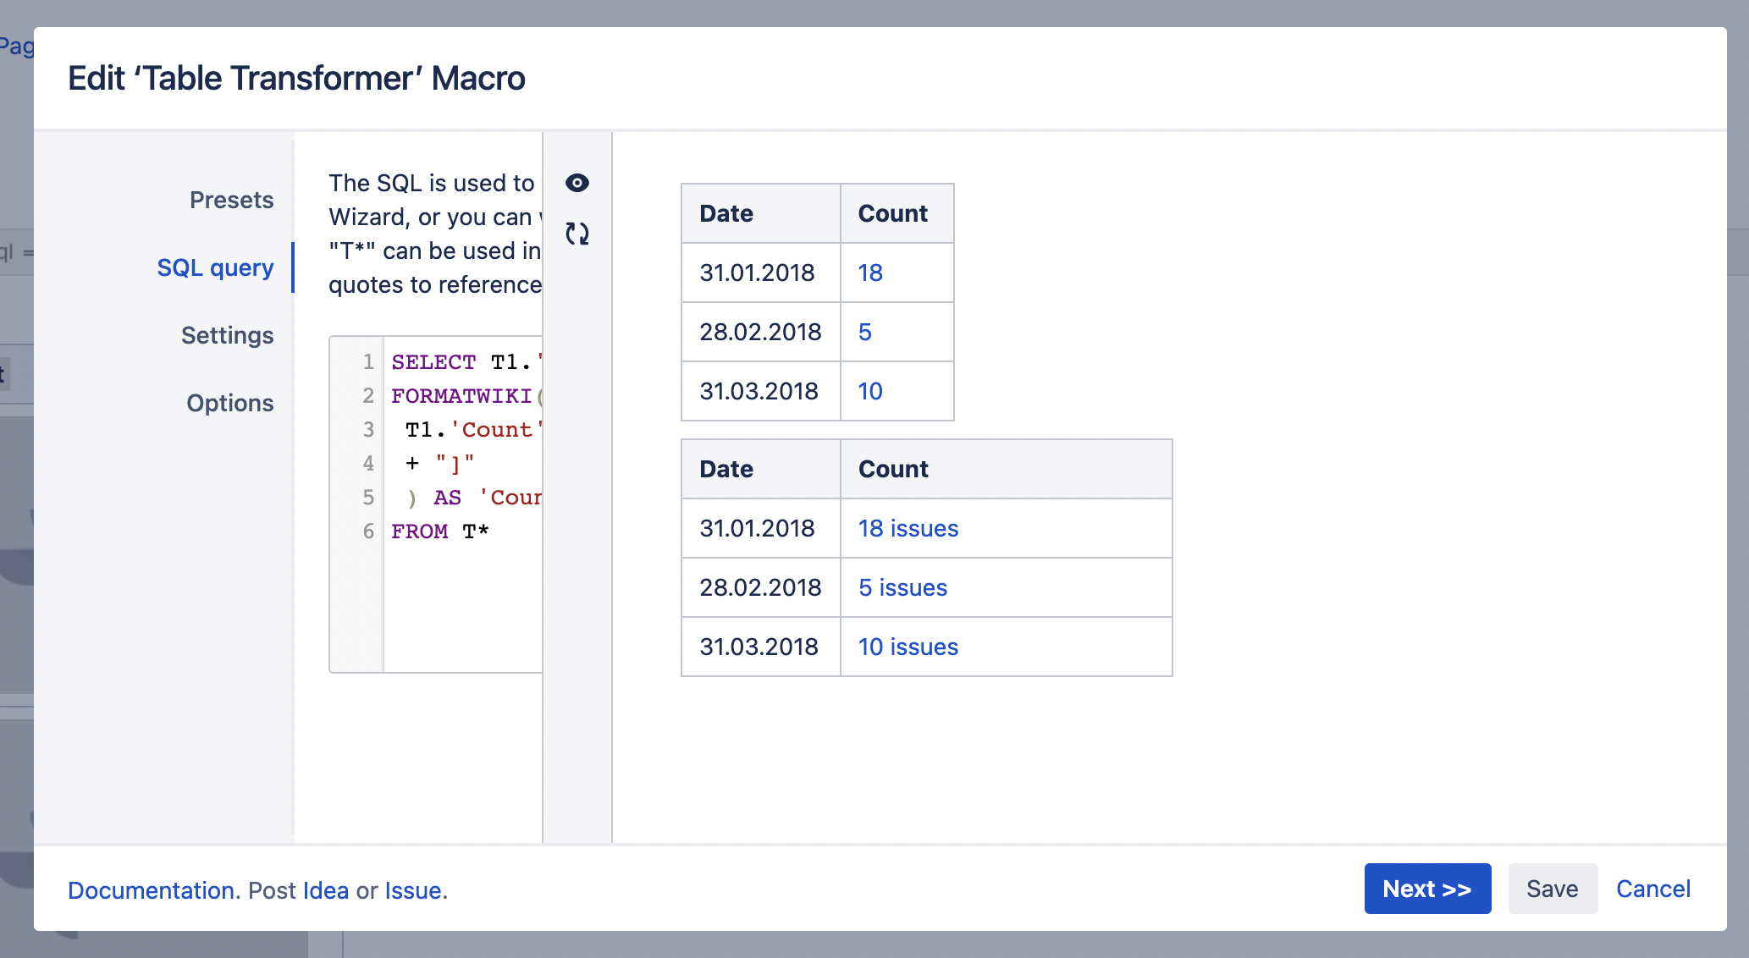This screenshot has width=1749, height=958.
Task: Click the Issue link in footer
Action: pos(413,890)
